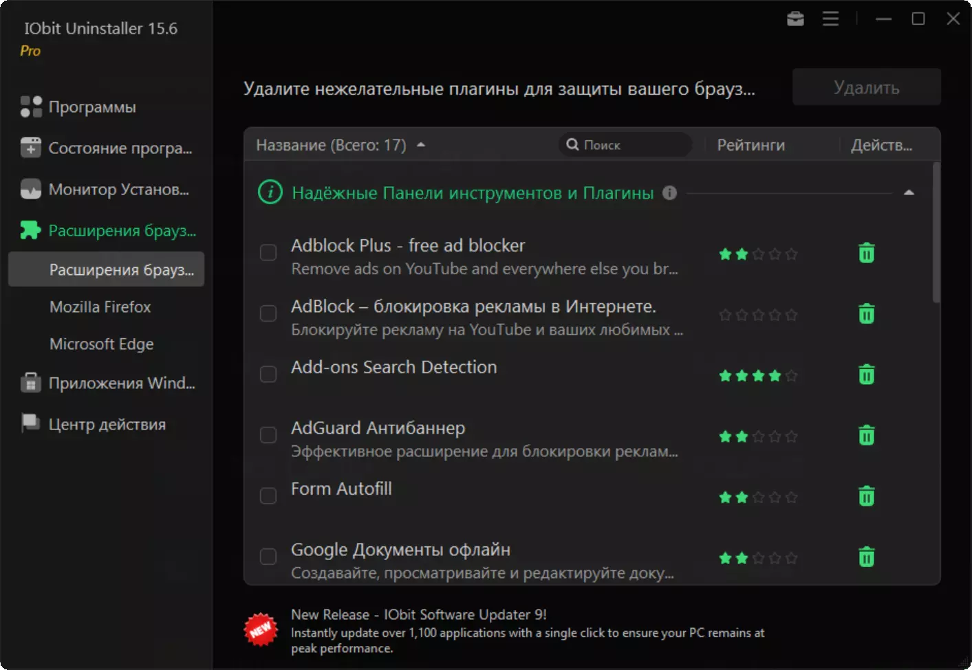Click the star rating of Google Документы офлайн
The height and width of the screenshot is (670, 972).
tap(758, 558)
